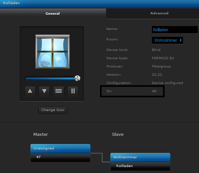Select the General tab

(53, 14)
